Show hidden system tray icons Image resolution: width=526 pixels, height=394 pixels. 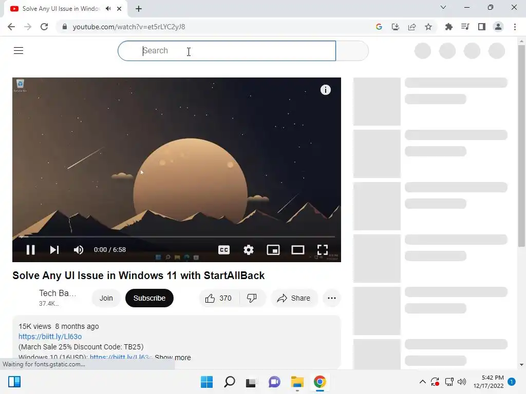pyautogui.click(x=423, y=382)
